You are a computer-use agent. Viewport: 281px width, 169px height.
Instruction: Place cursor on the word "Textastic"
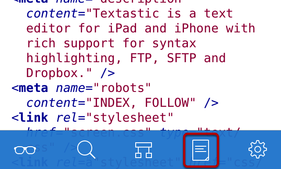[126, 14]
